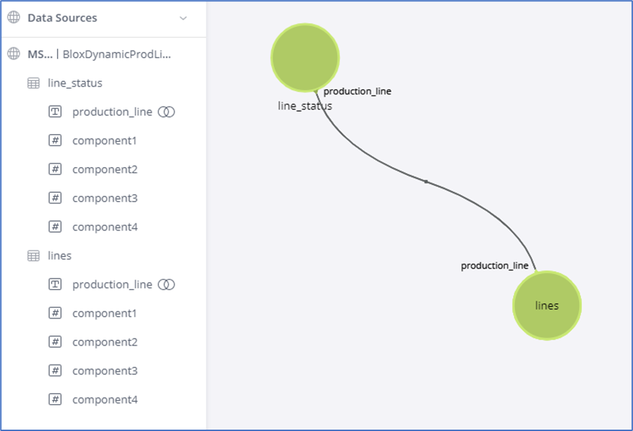The image size is (633, 431).
Task: Select component3 under line_status
Action: tap(105, 198)
